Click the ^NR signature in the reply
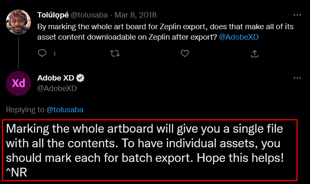This screenshot has width=310, height=184. coord(17,172)
